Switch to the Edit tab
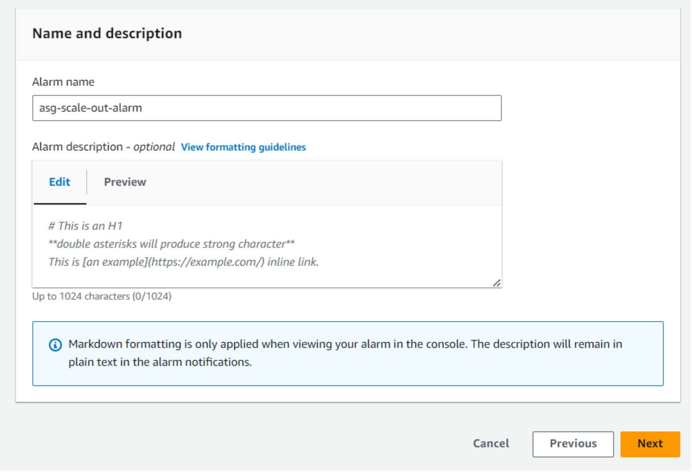 (60, 182)
